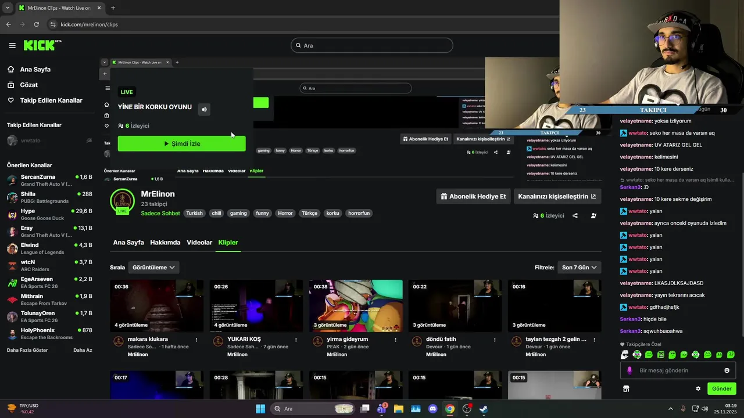Open Task View on the taskbar
744x418 pixels.
(x=365, y=409)
